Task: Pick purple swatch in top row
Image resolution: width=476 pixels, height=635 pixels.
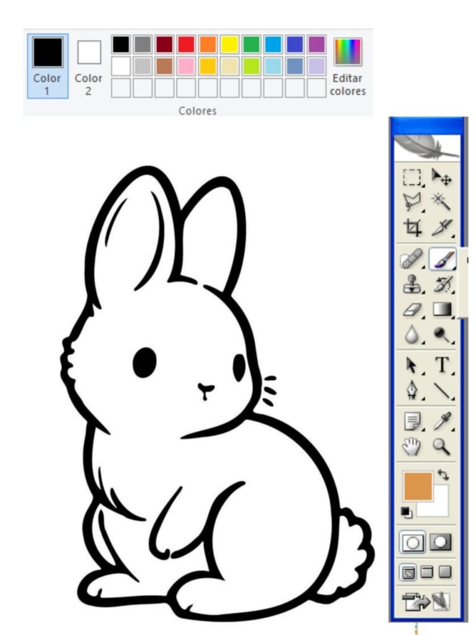Action: pos(317,45)
